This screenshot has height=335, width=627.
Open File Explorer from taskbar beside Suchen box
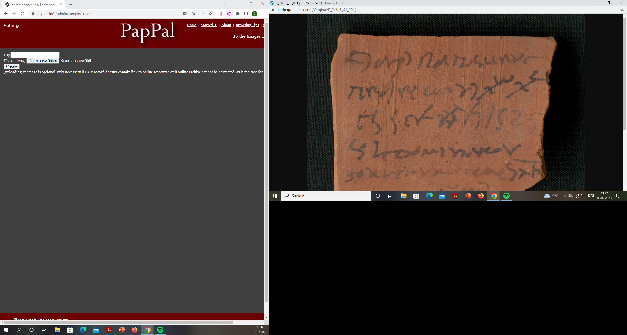click(403, 196)
